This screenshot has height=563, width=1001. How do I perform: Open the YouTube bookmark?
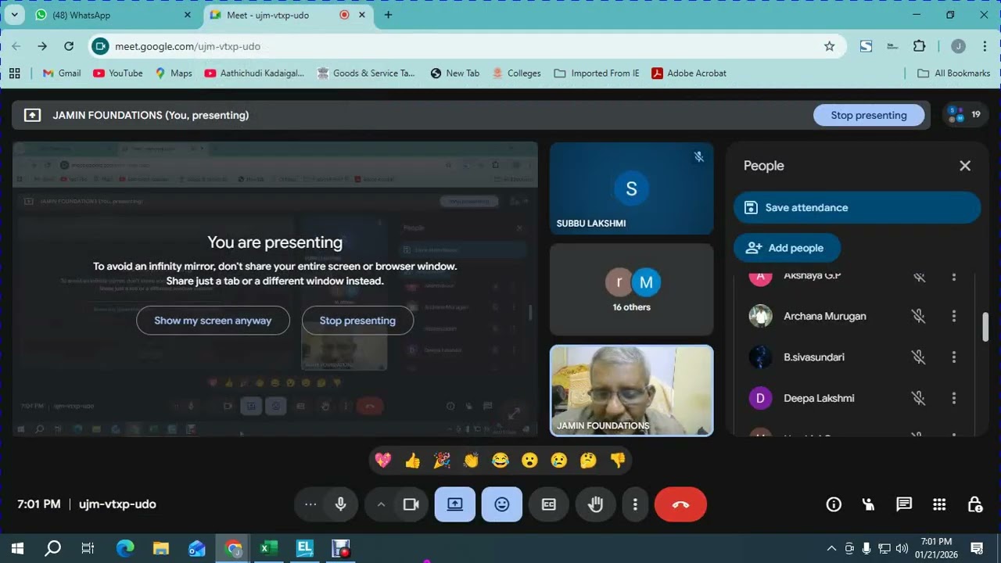[x=118, y=73]
